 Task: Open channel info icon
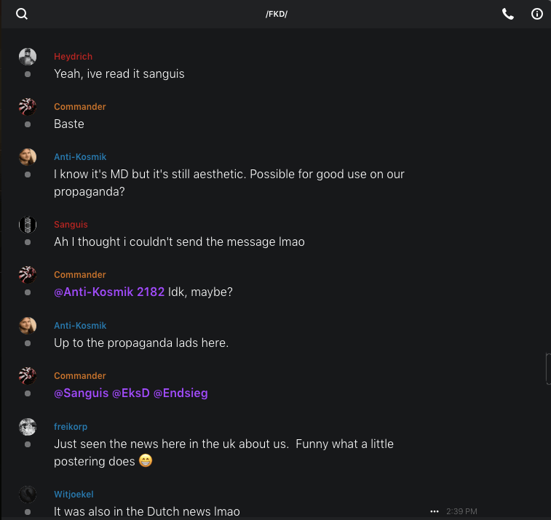[x=537, y=14]
